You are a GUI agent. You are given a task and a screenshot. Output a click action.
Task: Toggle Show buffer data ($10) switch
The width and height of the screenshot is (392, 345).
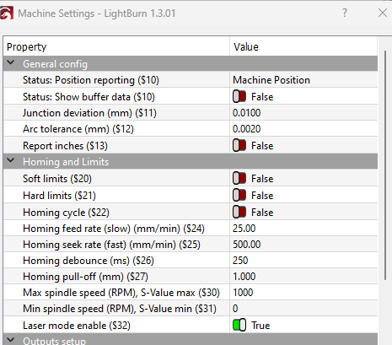point(239,97)
